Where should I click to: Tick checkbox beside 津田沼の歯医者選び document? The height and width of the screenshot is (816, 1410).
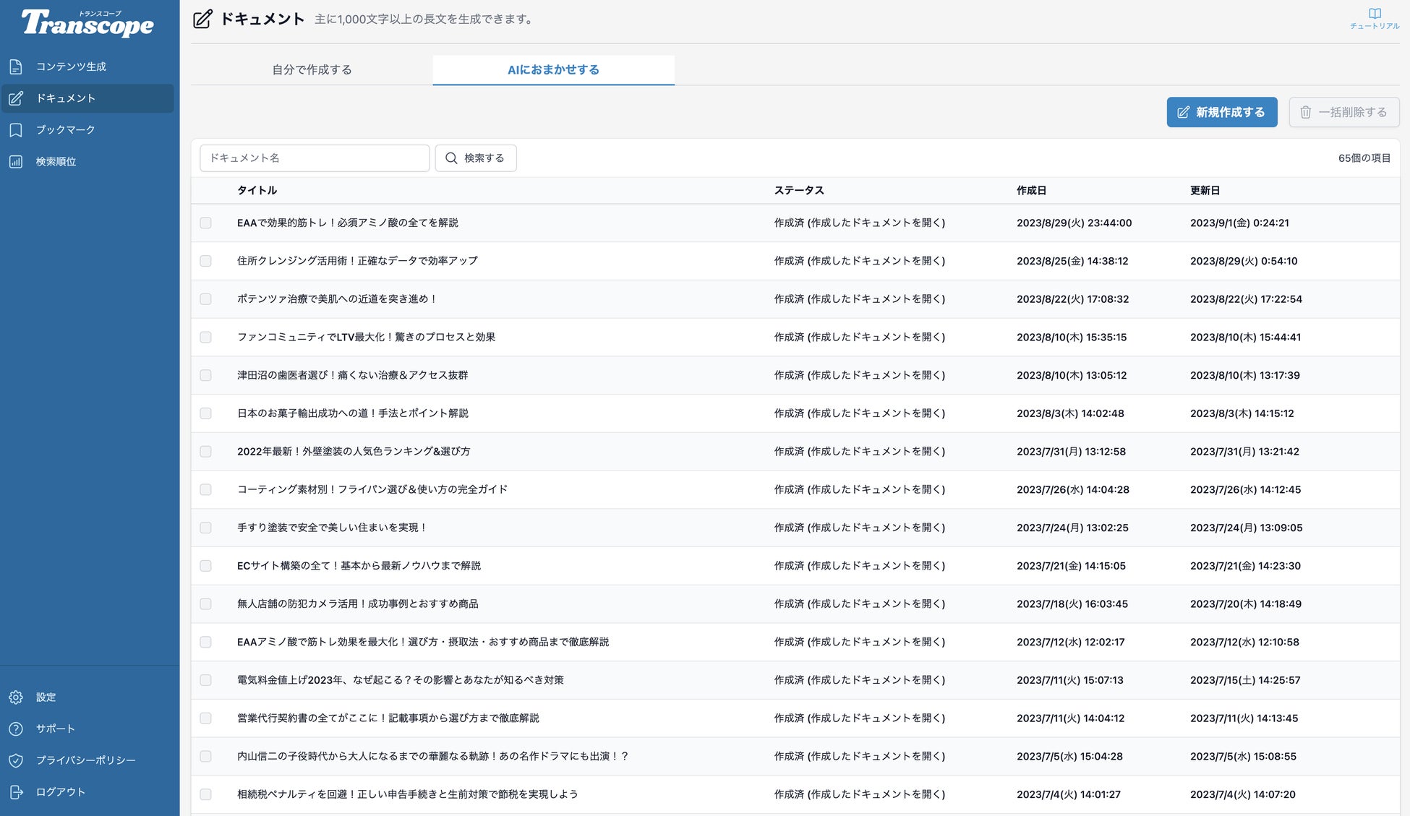point(206,376)
